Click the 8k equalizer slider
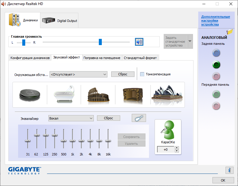238x186 pixels. (99, 141)
